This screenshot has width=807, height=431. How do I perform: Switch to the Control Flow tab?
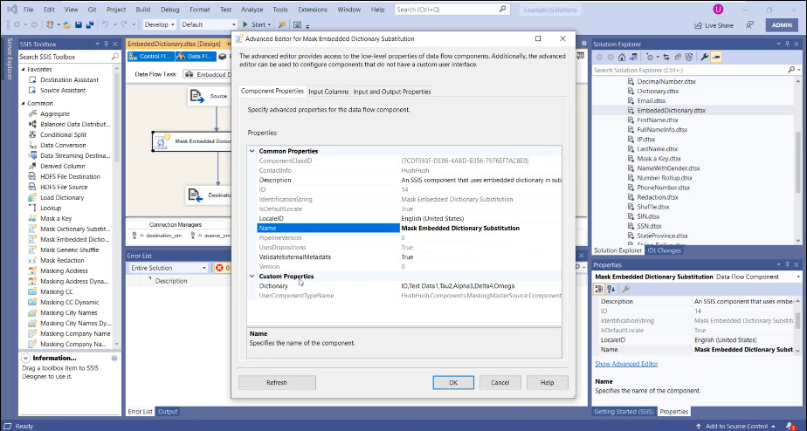click(150, 57)
